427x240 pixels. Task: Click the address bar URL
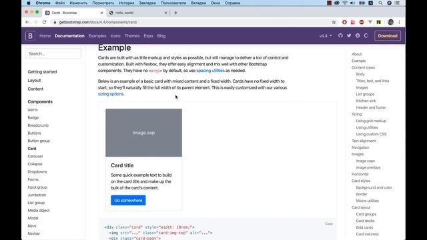coord(98,22)
